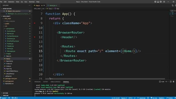The height and width of the screenshot is (99, 176).
Task: Select App.js in the src folder tree
Action: tap(8, 59)
